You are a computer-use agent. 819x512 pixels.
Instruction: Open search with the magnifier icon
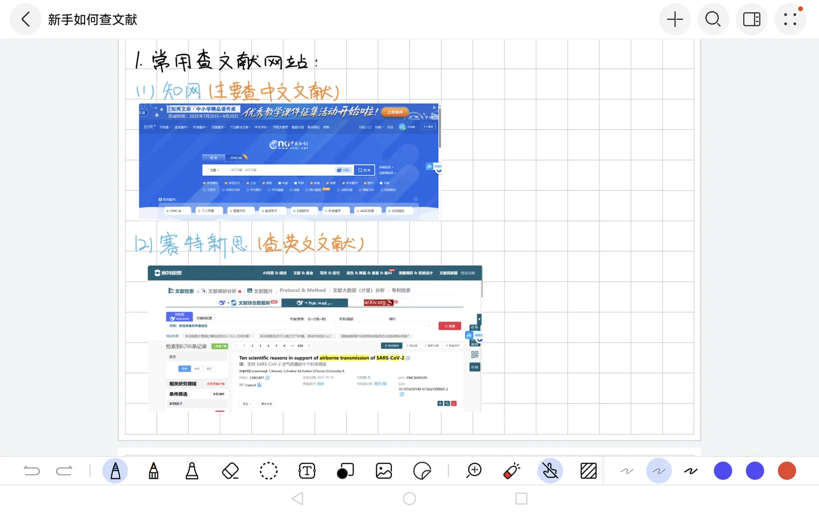[713, 19]
